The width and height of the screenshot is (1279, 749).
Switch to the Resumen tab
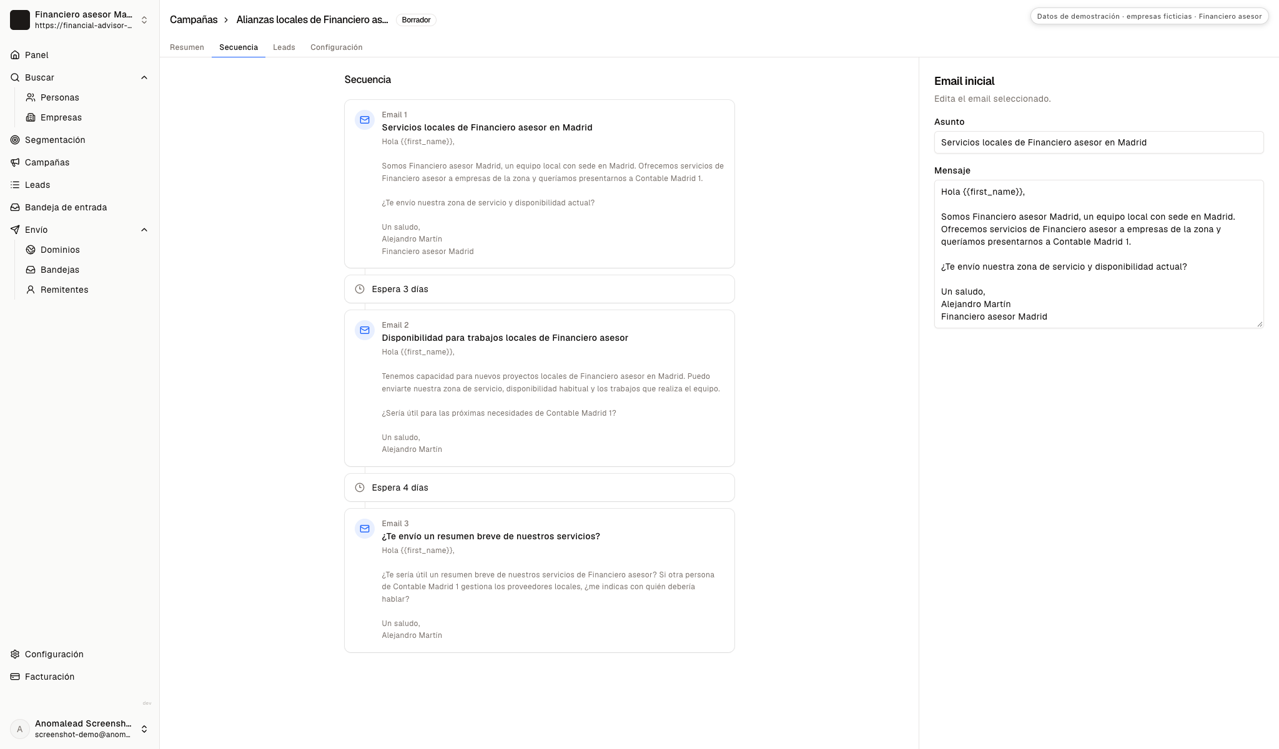[187, 47]
